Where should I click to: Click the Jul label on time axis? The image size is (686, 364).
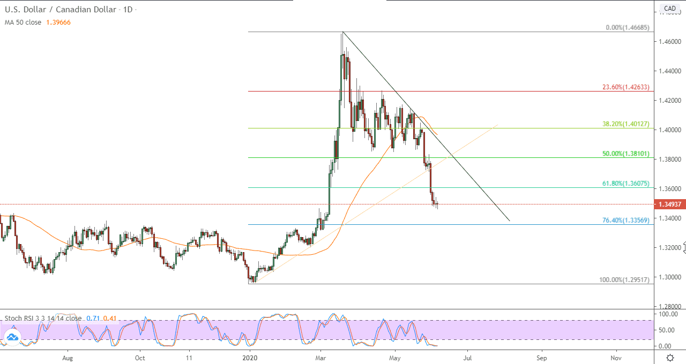tap(468, 357)
